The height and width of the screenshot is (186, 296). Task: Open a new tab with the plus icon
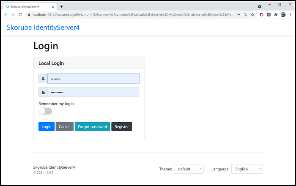(61, 7)
